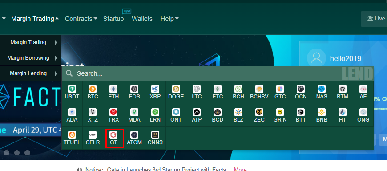Expand Margin Lending submenu entry
Screen dimensions: 387x171
[x=31, y=73]
